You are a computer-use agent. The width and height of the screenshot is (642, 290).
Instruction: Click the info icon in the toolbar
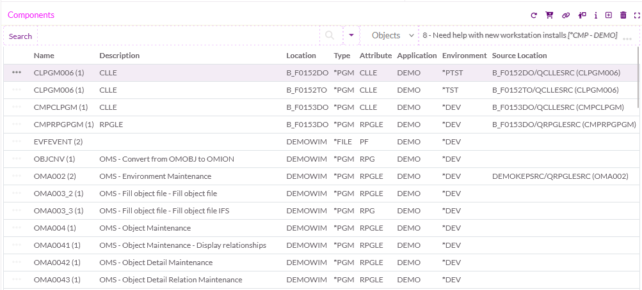596,15
